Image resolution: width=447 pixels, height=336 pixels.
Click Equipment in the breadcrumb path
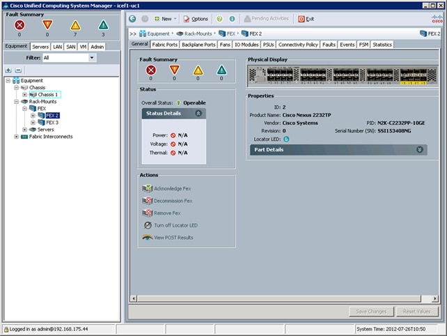[155, 33]
